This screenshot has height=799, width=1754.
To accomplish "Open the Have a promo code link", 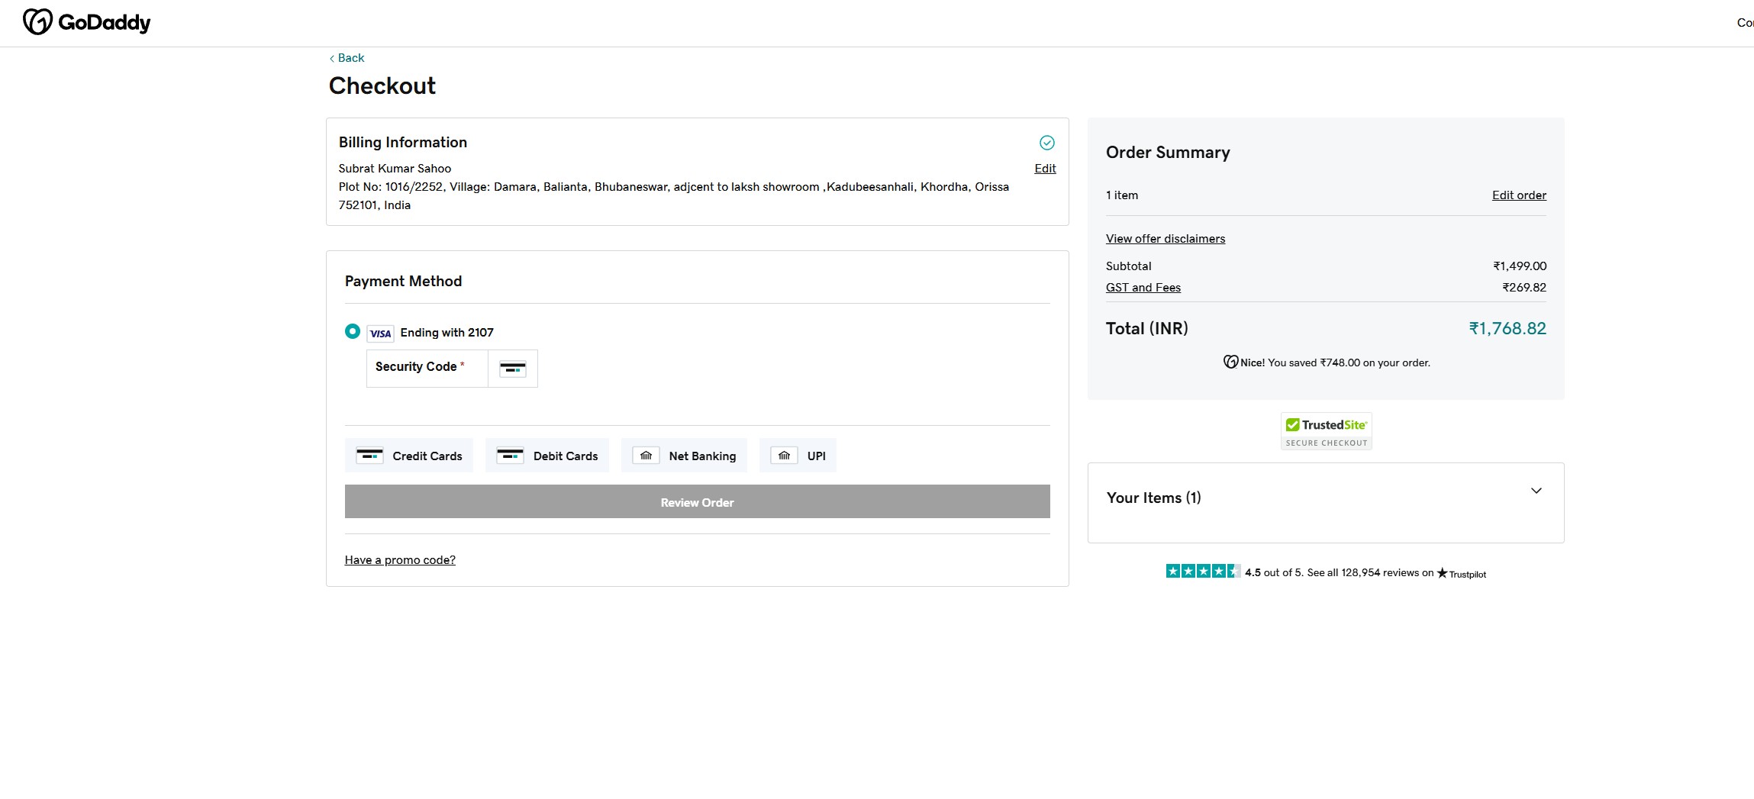I will pos(400,560).
